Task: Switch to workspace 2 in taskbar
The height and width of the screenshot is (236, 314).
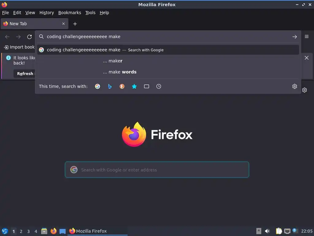Action: coord(21,231)
